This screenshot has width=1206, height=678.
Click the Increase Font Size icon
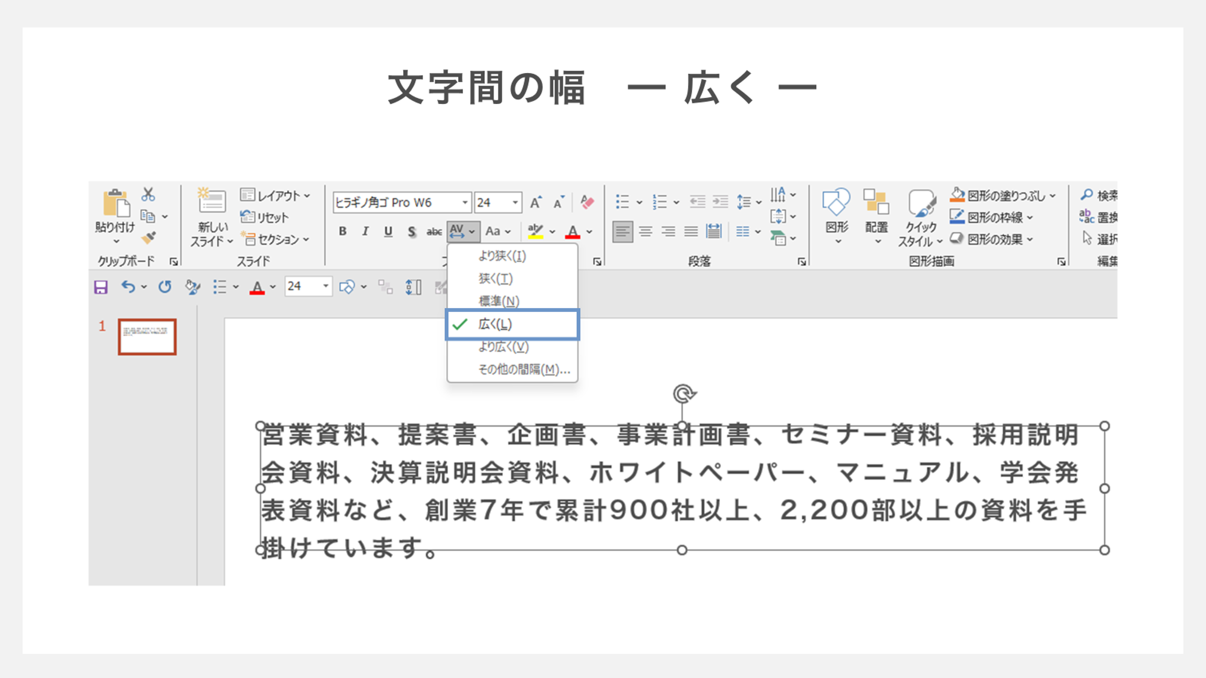coord(536,202)
